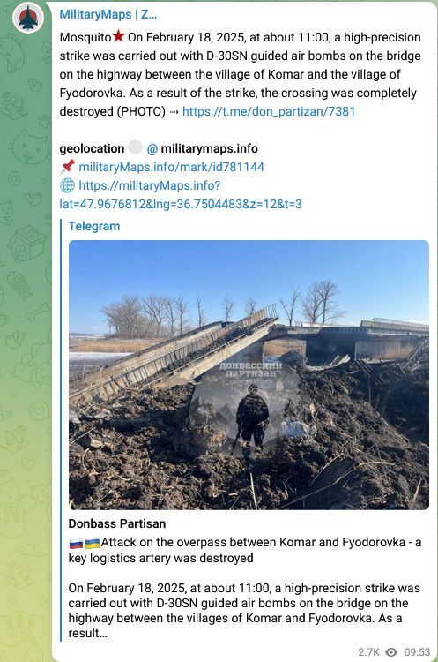The image size is (438, 662).
Task: Click the 2.7K view count
Action: tap(369, 652)
